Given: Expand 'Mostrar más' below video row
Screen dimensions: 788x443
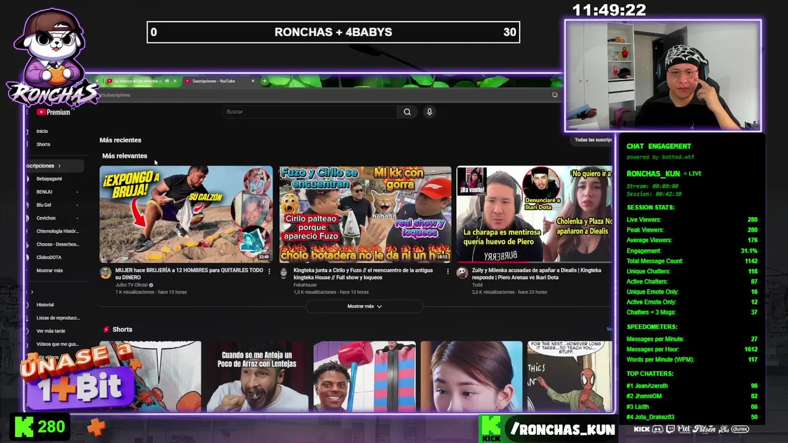Looking at the screenshot, I should pos(364,306).
